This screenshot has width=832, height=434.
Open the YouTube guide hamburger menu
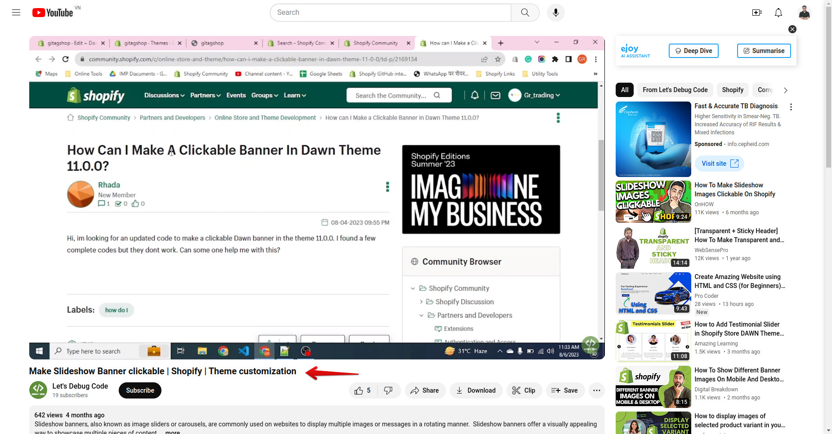[x=16, y=13]
